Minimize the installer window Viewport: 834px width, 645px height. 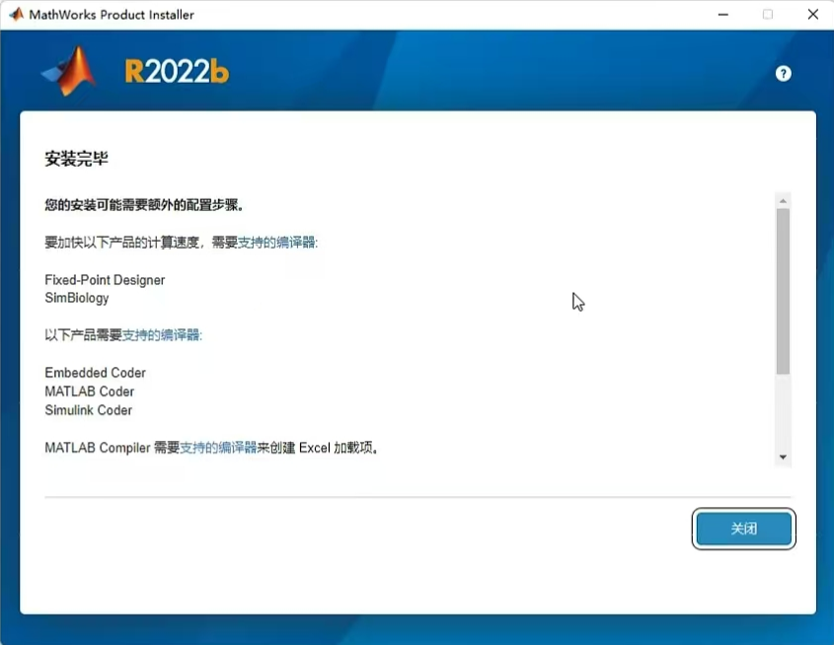pyautogui.click(x=722, y=15)
